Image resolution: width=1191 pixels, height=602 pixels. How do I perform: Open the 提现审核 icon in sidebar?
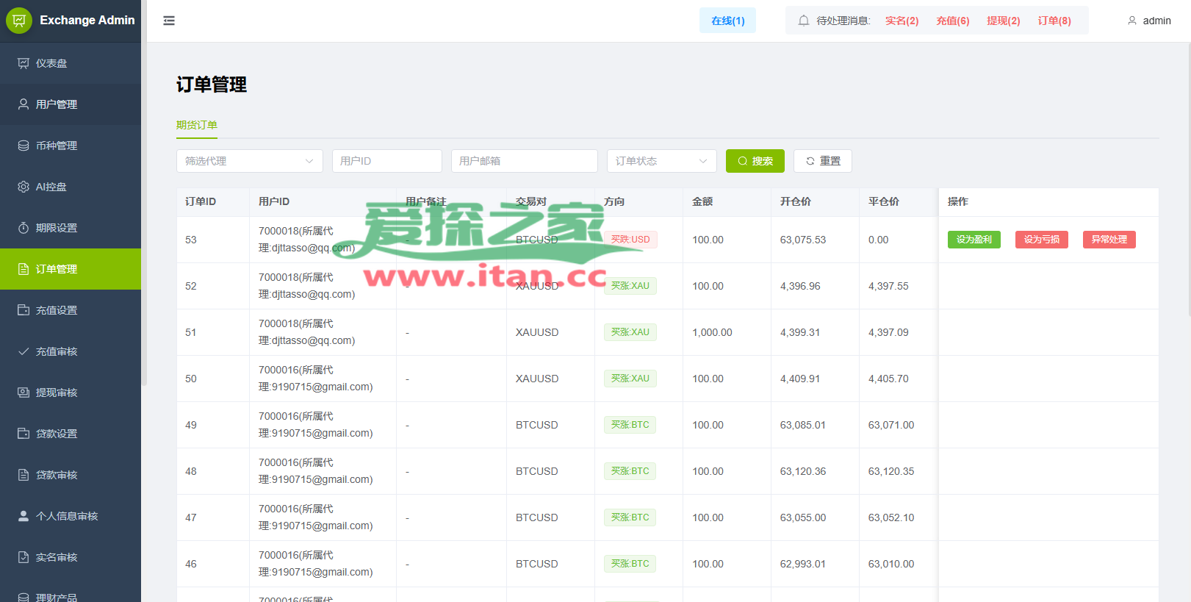point(24,393)
